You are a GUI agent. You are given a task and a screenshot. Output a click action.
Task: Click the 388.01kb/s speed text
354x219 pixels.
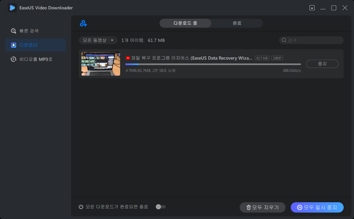pyautogui.click(x=291, y=71)
